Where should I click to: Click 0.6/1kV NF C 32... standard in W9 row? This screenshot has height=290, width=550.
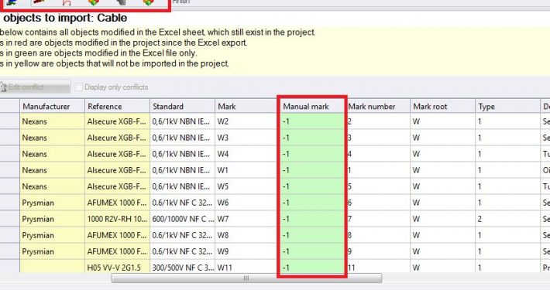[x=182, y=251]
